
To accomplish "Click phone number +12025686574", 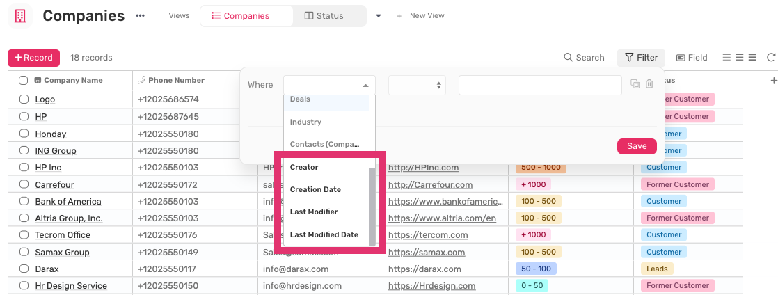I will pos(168,99).
